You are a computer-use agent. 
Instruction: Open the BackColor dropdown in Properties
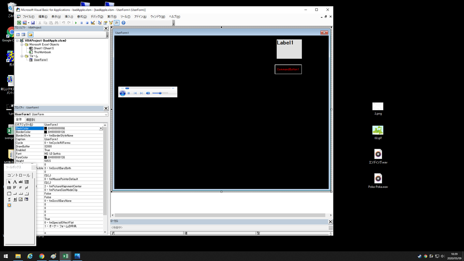101,128
